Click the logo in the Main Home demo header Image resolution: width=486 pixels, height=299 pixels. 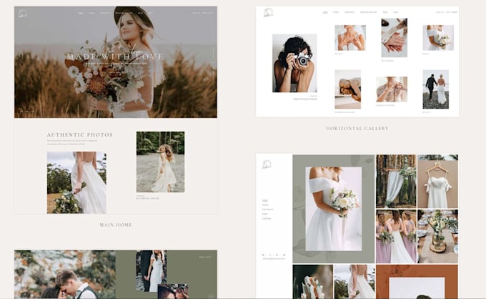(22, 14)
